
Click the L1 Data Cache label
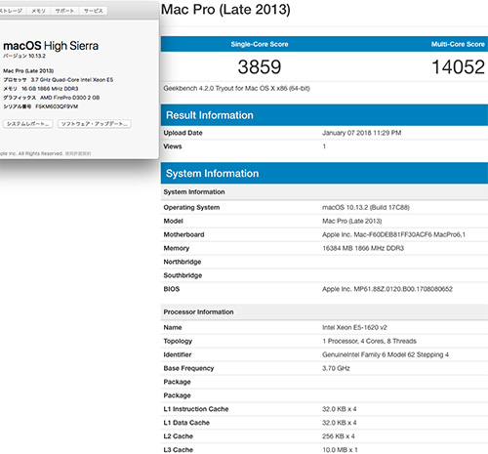(186, 423)
